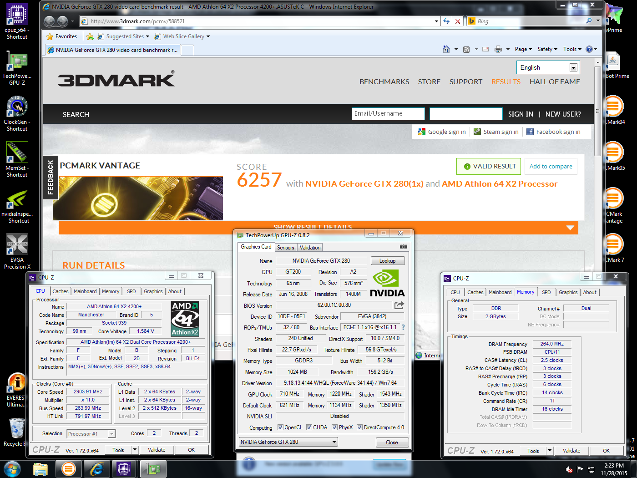
Task: Expand Tools dropdown arrow in left CPU-Z
Action: tap(135, 450)
